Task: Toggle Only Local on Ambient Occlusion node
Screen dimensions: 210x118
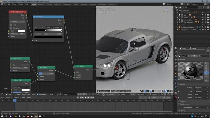Action: pyautogui.click(x=11, y=28)
